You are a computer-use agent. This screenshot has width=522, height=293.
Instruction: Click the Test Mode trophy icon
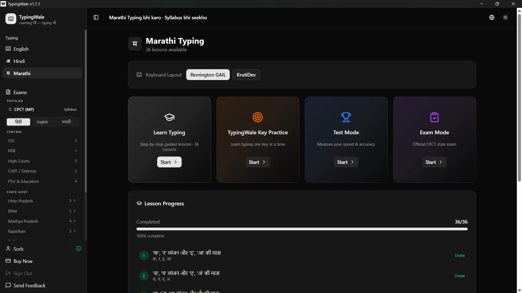[x=346, y=117]
